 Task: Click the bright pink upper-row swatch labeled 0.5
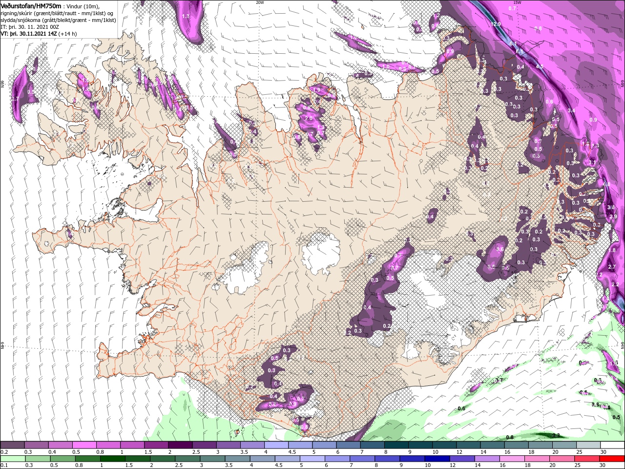pos(84,445)
